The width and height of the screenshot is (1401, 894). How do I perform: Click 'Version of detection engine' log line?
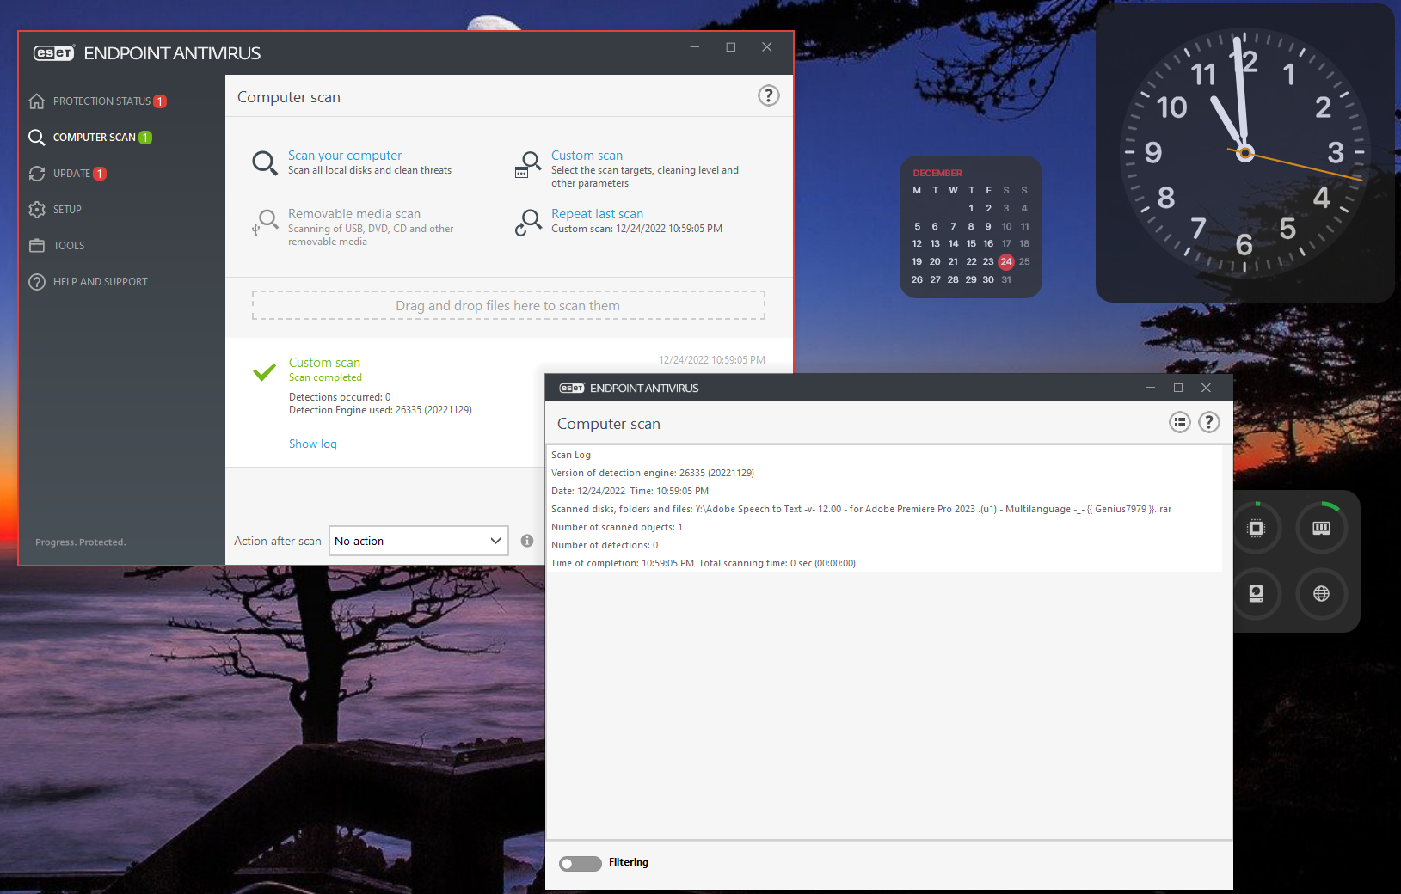[653, 473]
